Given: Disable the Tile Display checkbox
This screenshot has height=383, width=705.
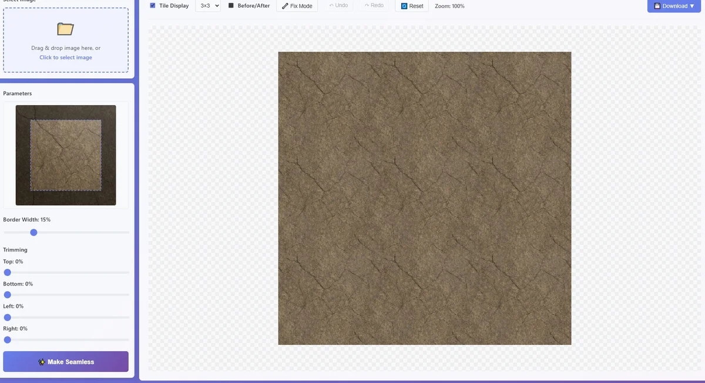Looking at the screenshot, I should (x=153, y=5).
